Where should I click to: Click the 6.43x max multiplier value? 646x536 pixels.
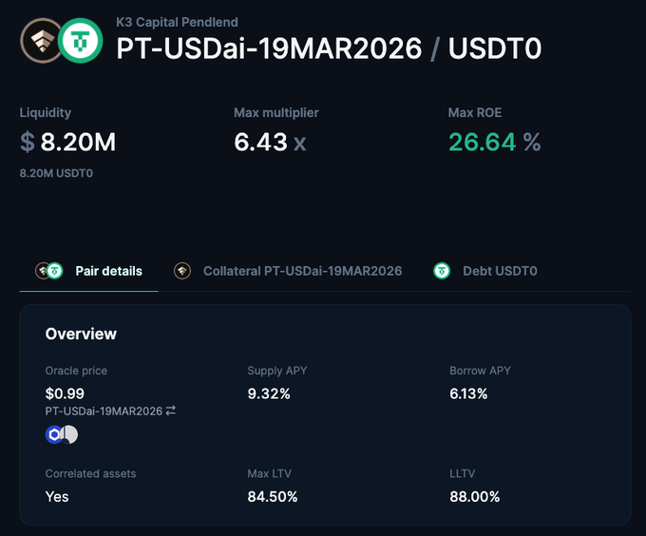pyautogui.click(x=270, y=143)
